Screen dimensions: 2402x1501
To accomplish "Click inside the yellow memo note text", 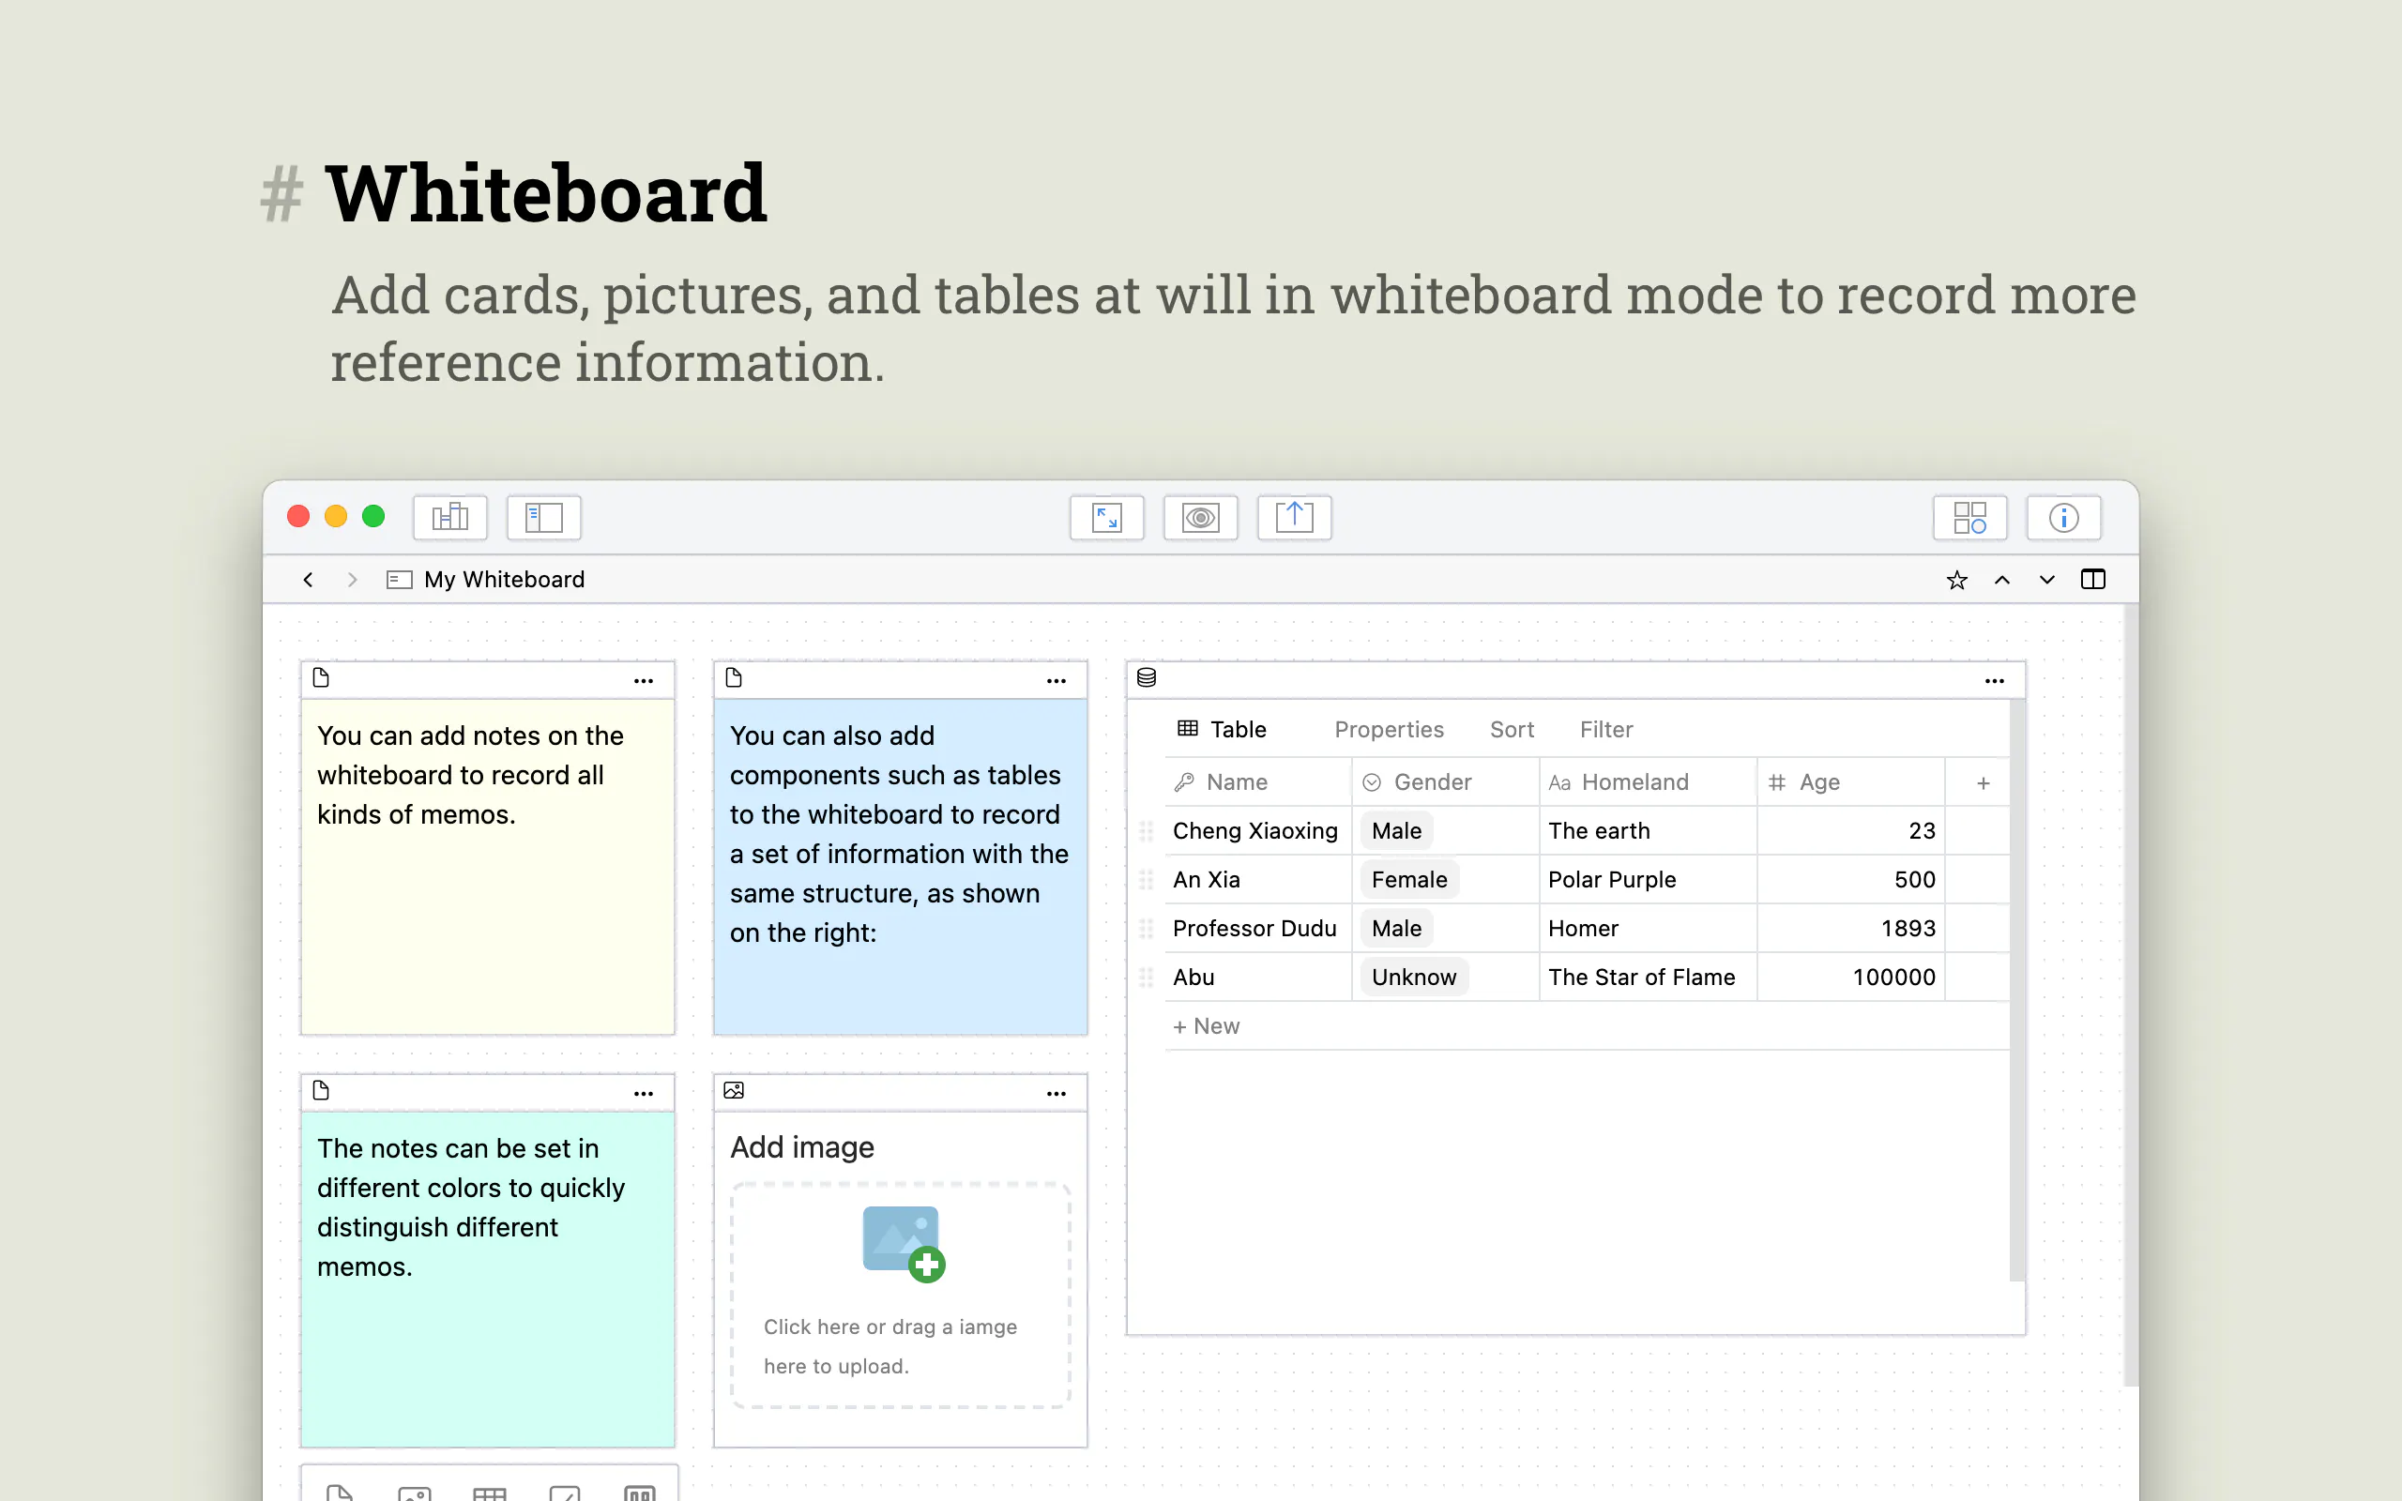I will [470, 775].
